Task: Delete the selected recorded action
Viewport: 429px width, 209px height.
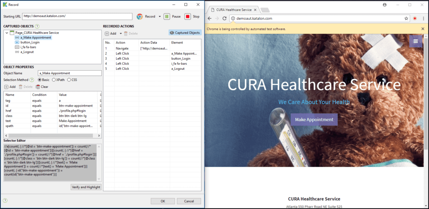Action: point(131,33)
